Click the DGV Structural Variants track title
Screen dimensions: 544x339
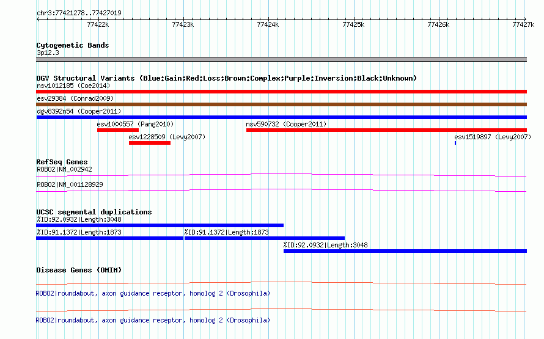point(227,78)
